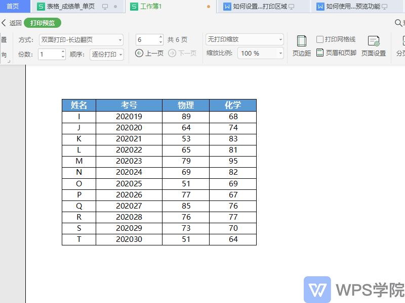Click into the 份数 copies field

(50, 55)
